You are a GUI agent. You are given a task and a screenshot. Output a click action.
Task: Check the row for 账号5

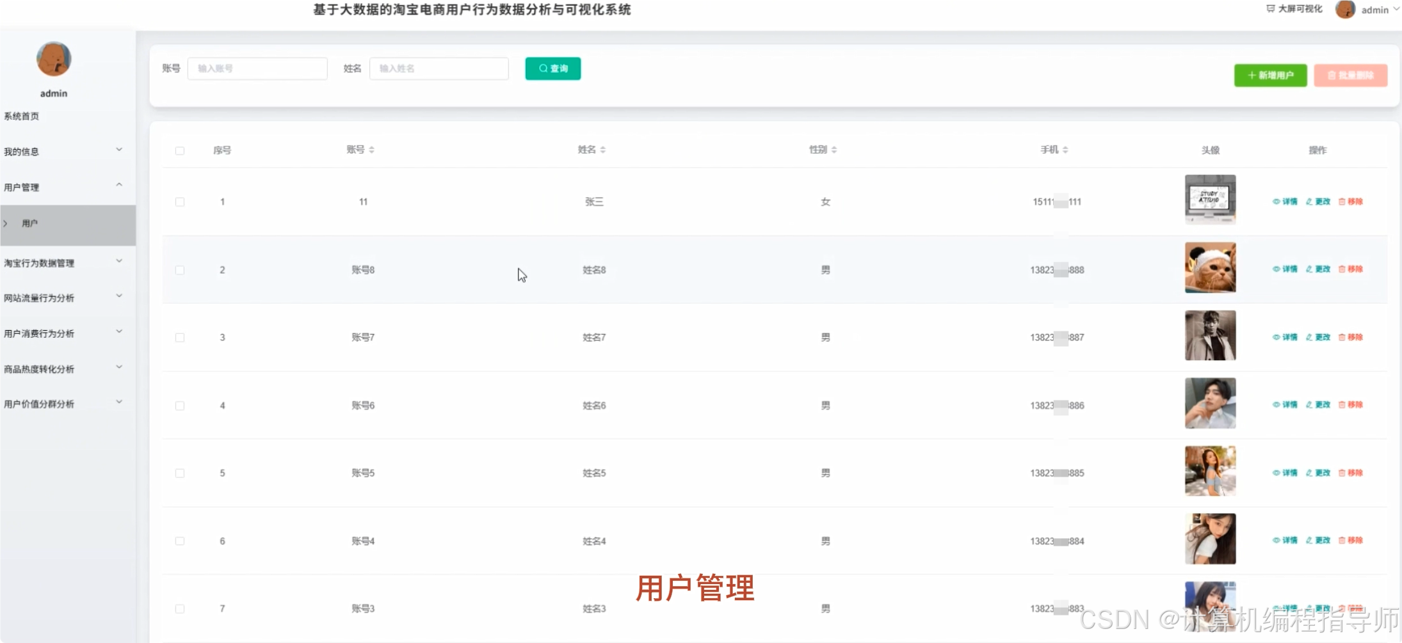[180, 473]
